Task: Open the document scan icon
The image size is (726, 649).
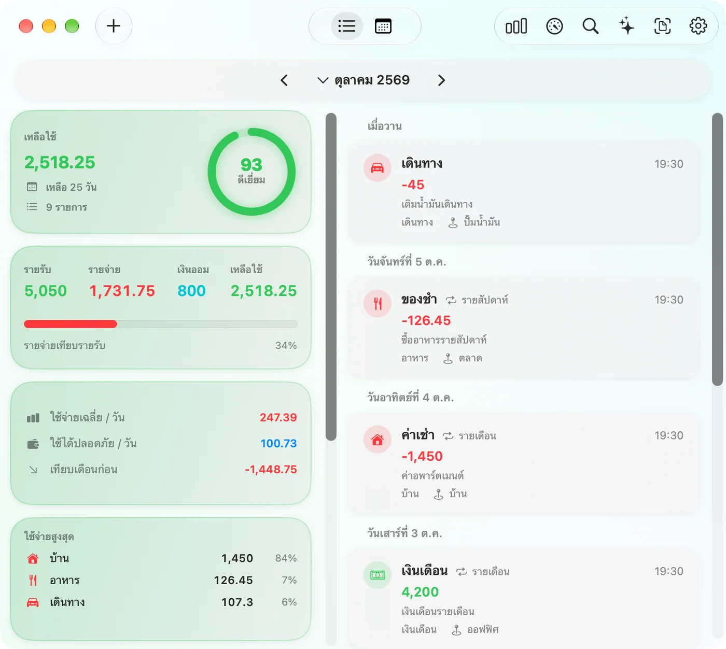Action: (x=662, y=26)
